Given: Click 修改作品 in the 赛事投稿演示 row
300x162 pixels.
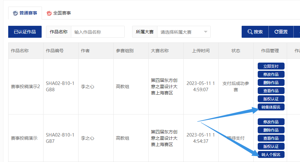Looking at the screenshot, I should [x=271, y=122].
